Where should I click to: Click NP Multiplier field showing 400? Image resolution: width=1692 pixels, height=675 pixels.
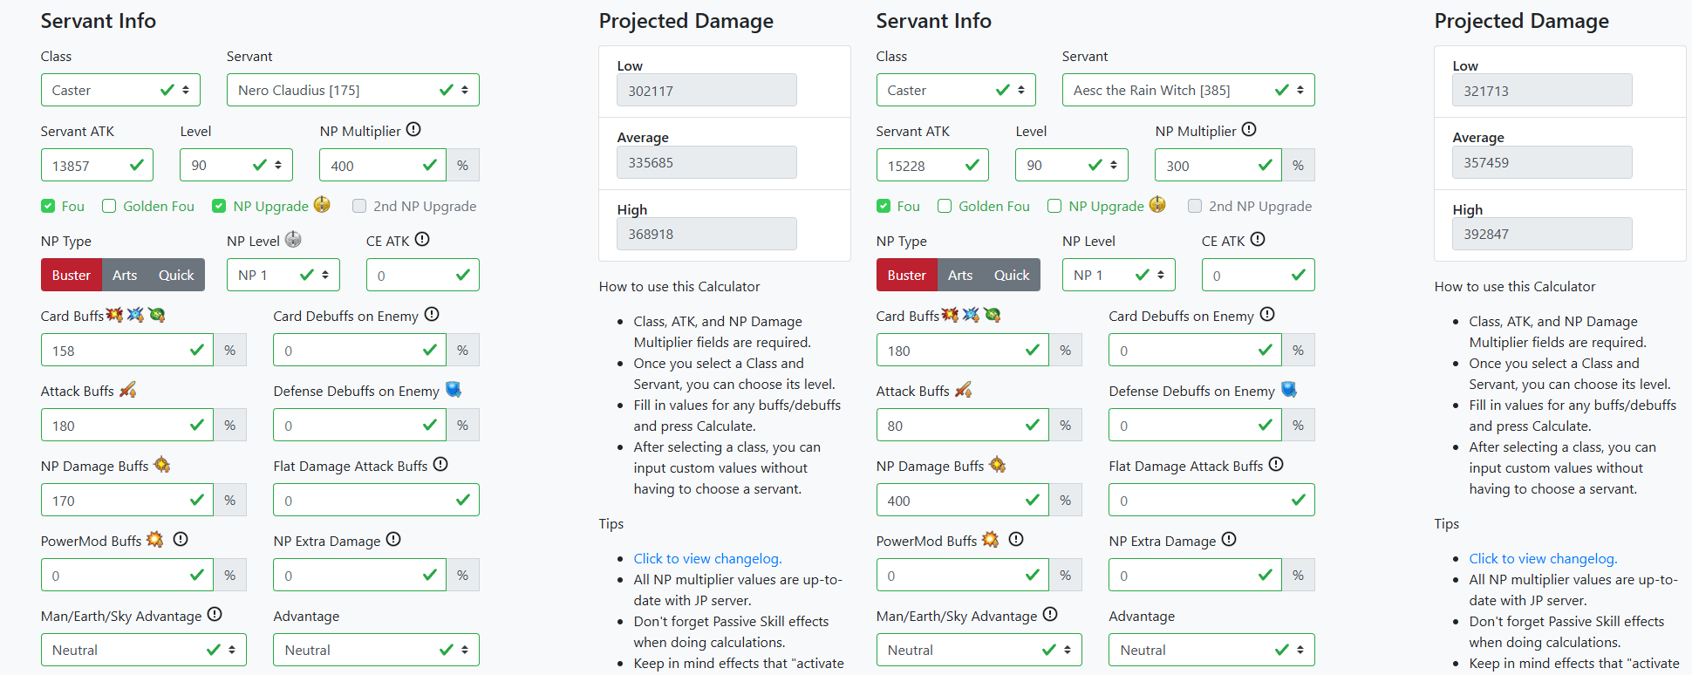383,165
